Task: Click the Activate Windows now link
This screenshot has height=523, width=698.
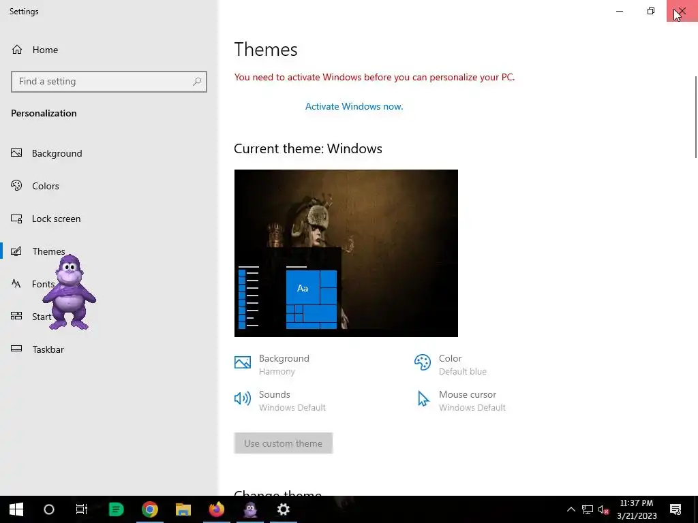Action: 354,106
